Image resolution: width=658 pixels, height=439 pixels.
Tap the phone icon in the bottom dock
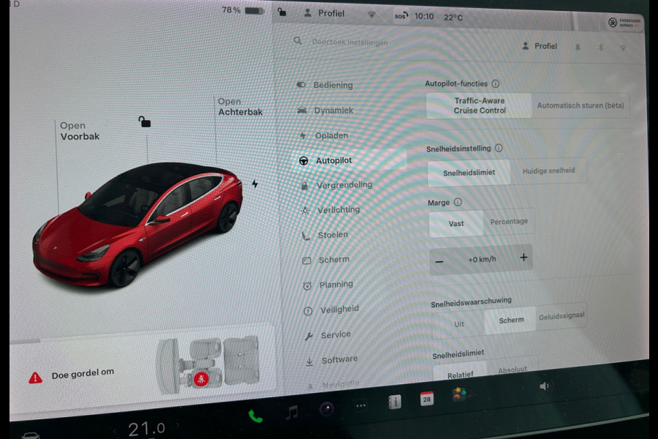255,416
